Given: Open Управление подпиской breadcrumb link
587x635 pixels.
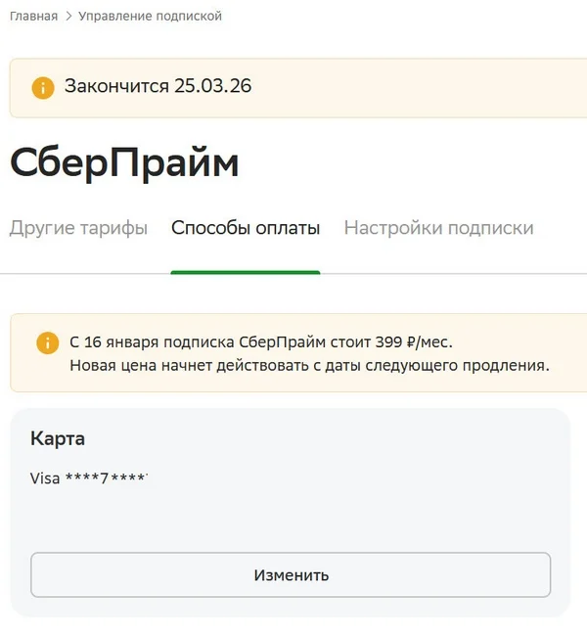Looking at the screenshot, I should tap(151, 17).
